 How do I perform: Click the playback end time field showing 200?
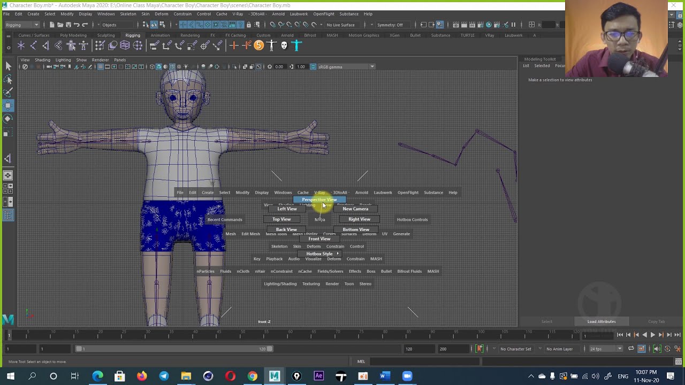tap(452, 349)
